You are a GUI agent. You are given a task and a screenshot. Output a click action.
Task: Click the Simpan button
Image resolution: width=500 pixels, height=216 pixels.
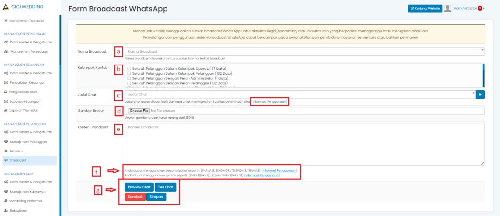[x=156, y=197]
